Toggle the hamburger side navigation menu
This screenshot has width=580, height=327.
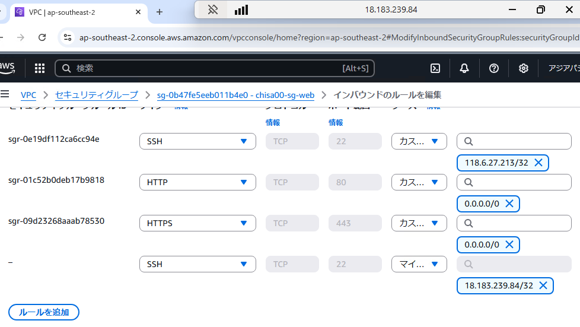click(x=5, y=94)
